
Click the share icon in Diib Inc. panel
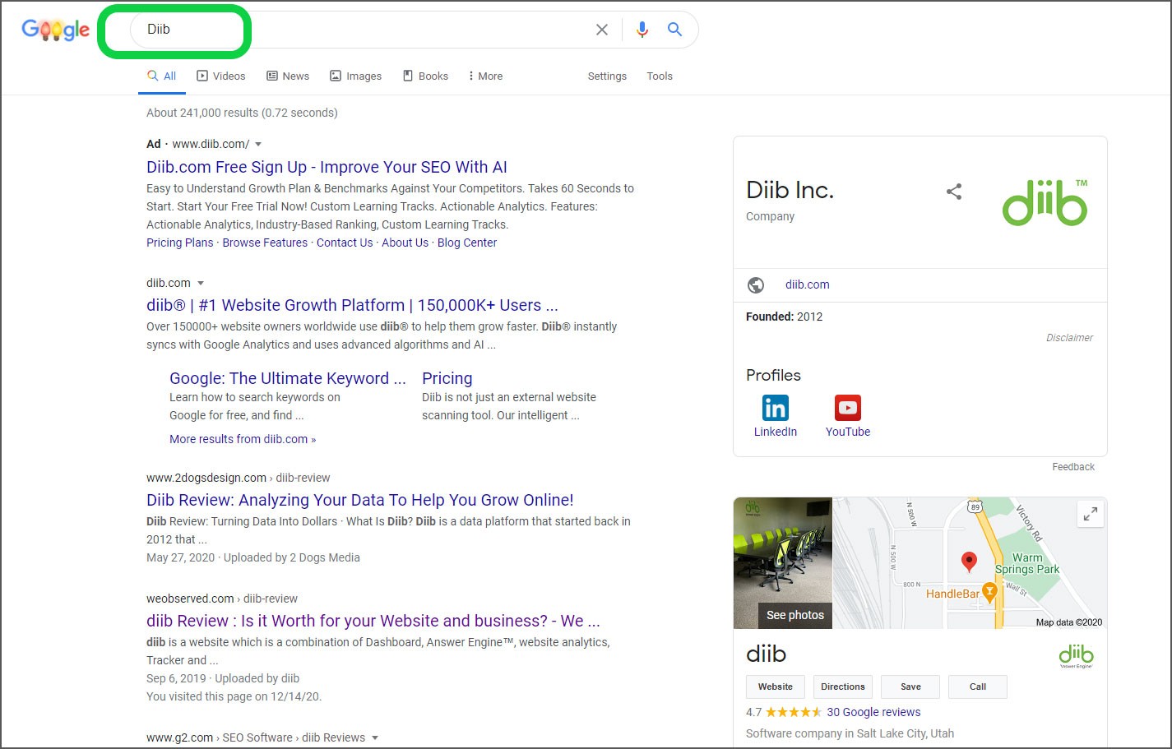click(x=954, y=192)
